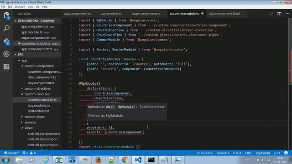Switch to the app.module.ts tab

pos(111,14)
